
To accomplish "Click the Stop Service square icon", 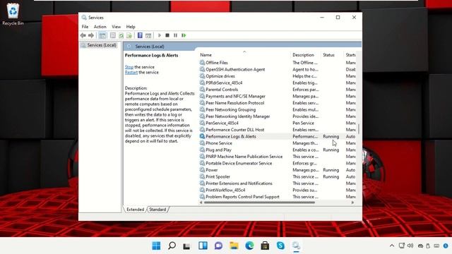I will pos(167,35).
